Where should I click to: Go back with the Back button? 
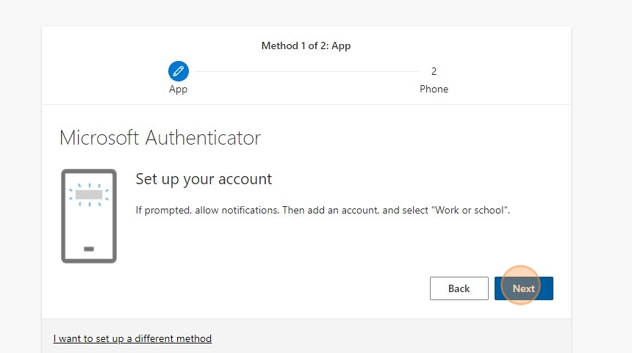[x=459, y=288]
